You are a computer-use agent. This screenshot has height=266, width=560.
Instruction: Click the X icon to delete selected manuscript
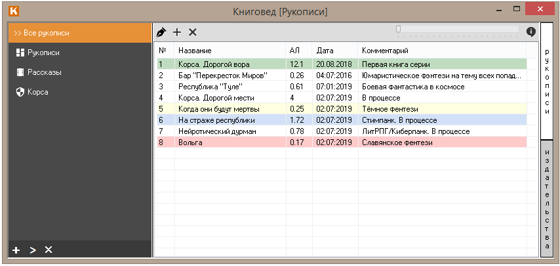(x=192, y=32)
